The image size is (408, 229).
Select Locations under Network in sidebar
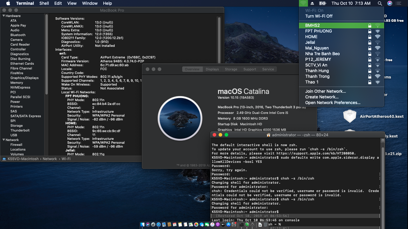coord(18,149)
